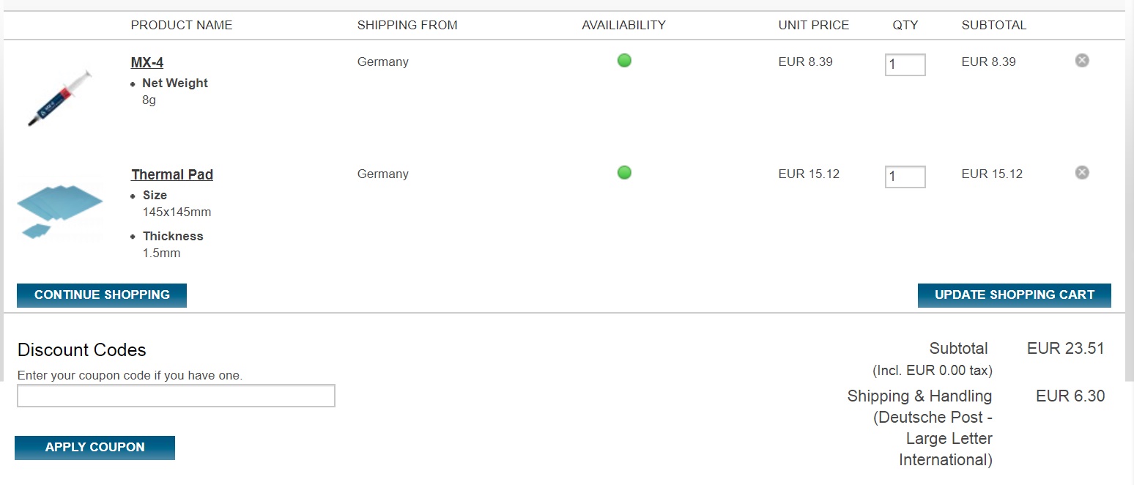Click Thermal Pad availability green dot
This screenshot has height=485, width=1134.
point(624,173)
